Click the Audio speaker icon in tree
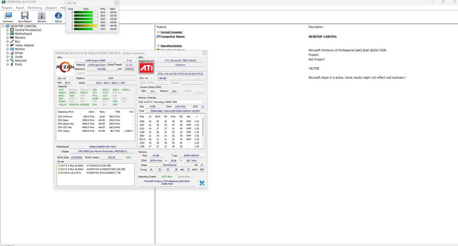The image size is (458, 246). (12, 57)
